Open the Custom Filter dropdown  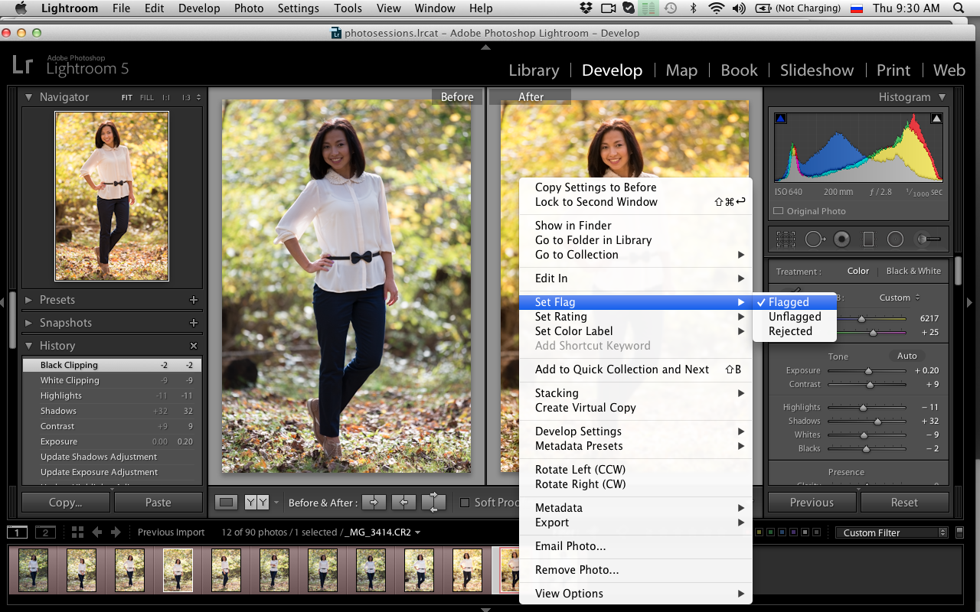[x=891, y=532]
